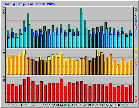Screen dimensions: 139x108
Task: Click day label 18 on the x-axis
Action: (77, 105)
